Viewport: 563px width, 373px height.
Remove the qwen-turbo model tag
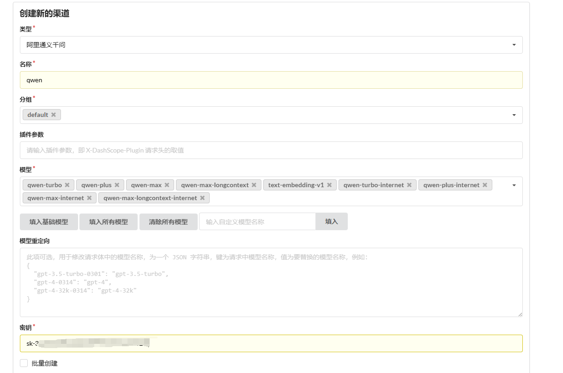[x=67, y=185]
